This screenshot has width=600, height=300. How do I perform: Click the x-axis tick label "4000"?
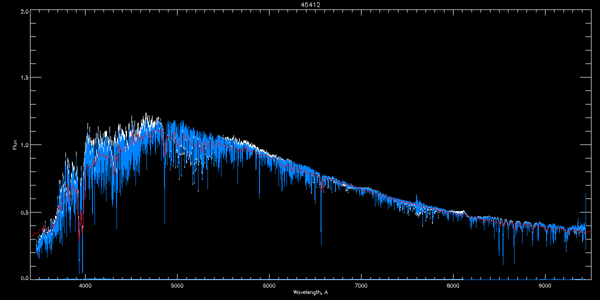tap(85, 285)
